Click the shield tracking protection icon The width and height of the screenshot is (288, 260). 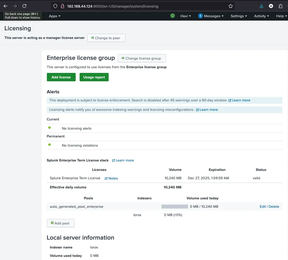pos(55,6)
